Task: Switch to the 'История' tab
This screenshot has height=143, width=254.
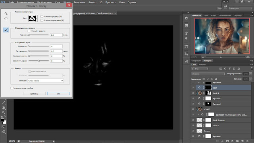Action: pyautogui.click(x=207, y=61)
